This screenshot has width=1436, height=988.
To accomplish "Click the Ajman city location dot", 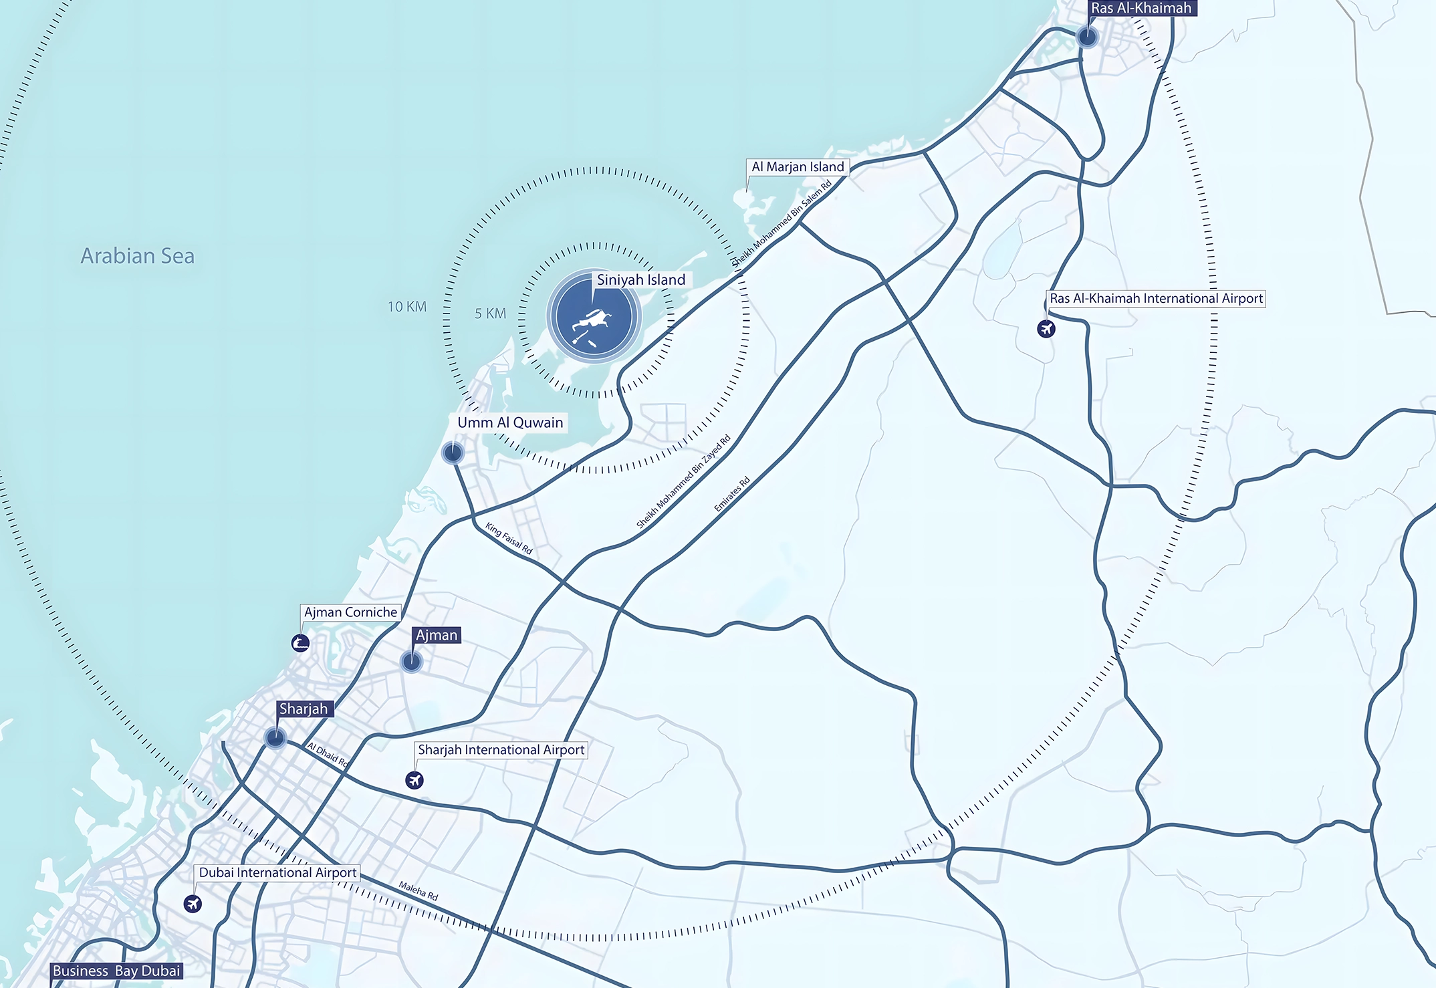I will [411, 662].
